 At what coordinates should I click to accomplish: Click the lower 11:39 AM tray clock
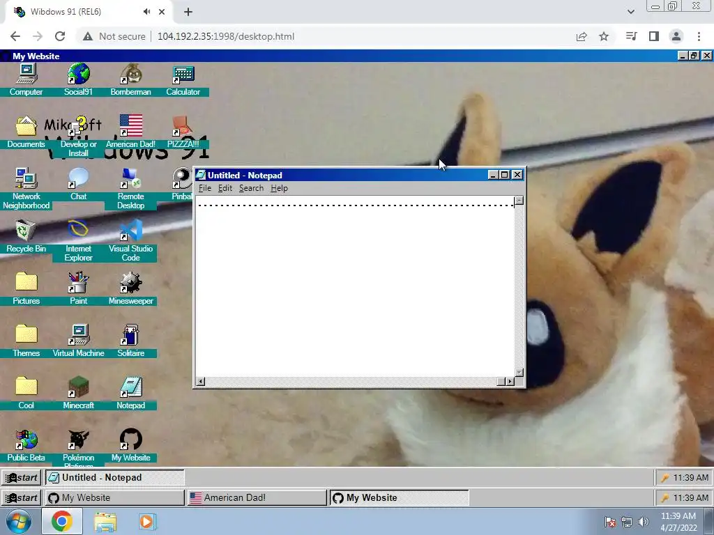(691, 497)
